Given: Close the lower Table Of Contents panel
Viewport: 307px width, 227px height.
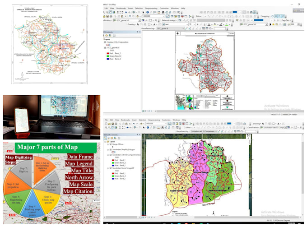Looking at the screenshot, I should coord(140,134).
